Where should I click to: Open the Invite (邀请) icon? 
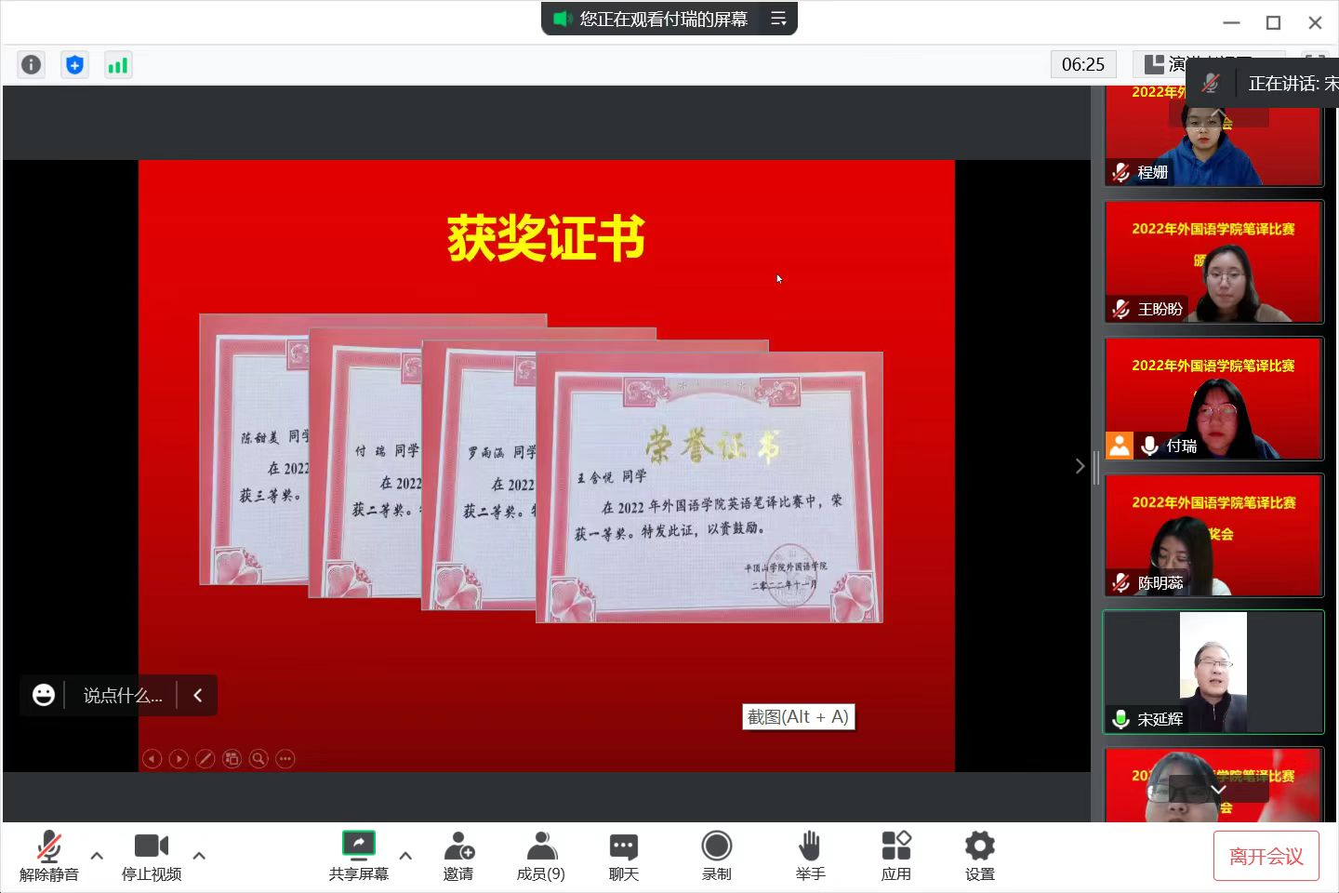458,855
